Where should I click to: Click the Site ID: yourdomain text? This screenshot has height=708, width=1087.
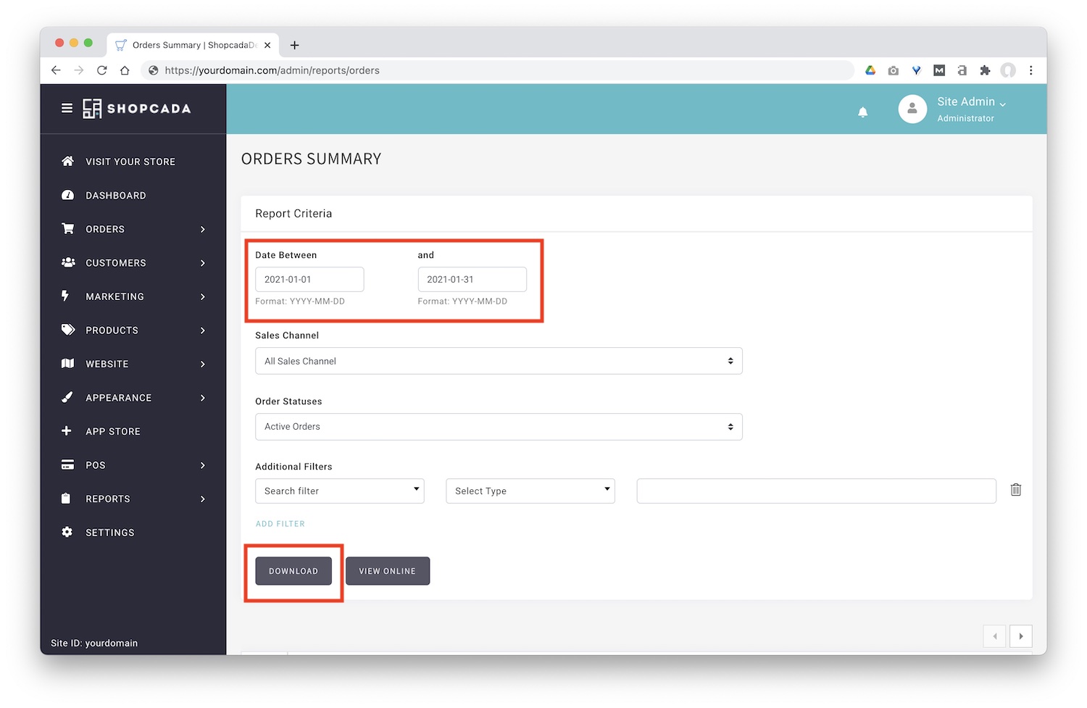click(x=94, y=643)
